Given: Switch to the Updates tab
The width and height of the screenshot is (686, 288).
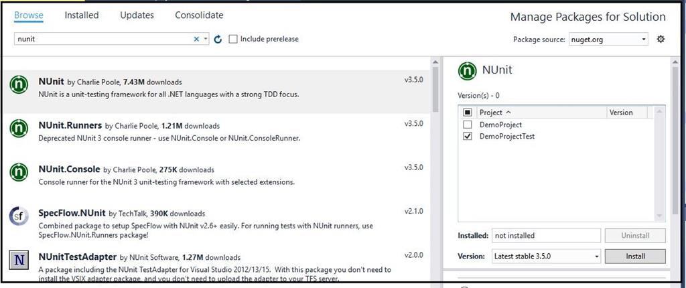Looking at the screenshot, I should click(x=137, y=15).
